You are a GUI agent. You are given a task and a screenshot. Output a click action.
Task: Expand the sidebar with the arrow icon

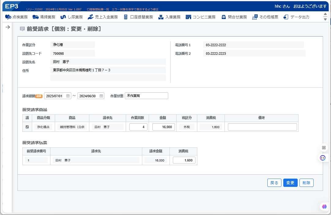tap(8, 27)
